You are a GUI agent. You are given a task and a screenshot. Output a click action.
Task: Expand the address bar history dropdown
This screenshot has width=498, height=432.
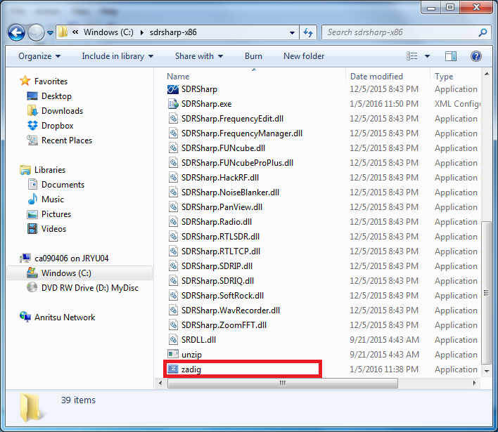click(292, 32)
